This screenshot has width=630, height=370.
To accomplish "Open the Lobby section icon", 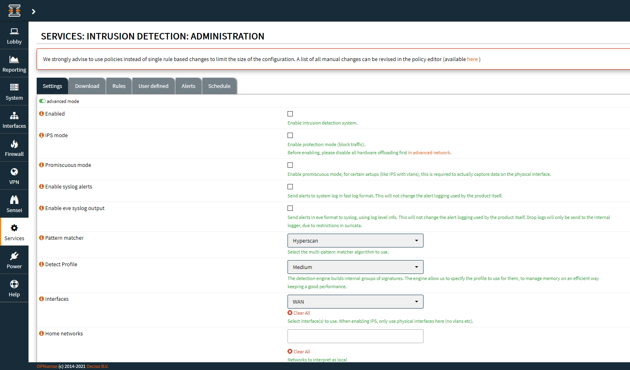I will 14,31.
